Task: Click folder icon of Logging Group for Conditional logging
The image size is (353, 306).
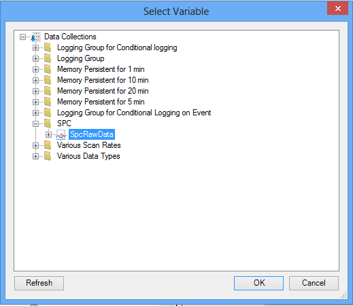Action: (48, 47)
